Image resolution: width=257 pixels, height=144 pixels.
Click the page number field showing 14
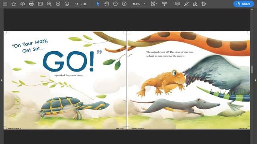(x=77, y=4)
